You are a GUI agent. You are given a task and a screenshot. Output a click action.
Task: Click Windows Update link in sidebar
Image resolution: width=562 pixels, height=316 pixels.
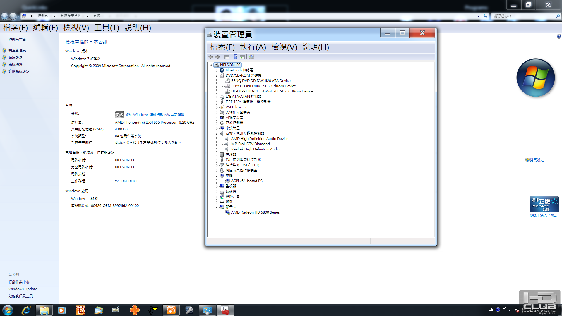pos(23,289)
